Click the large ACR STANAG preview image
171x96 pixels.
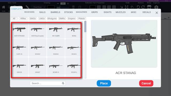124,44
